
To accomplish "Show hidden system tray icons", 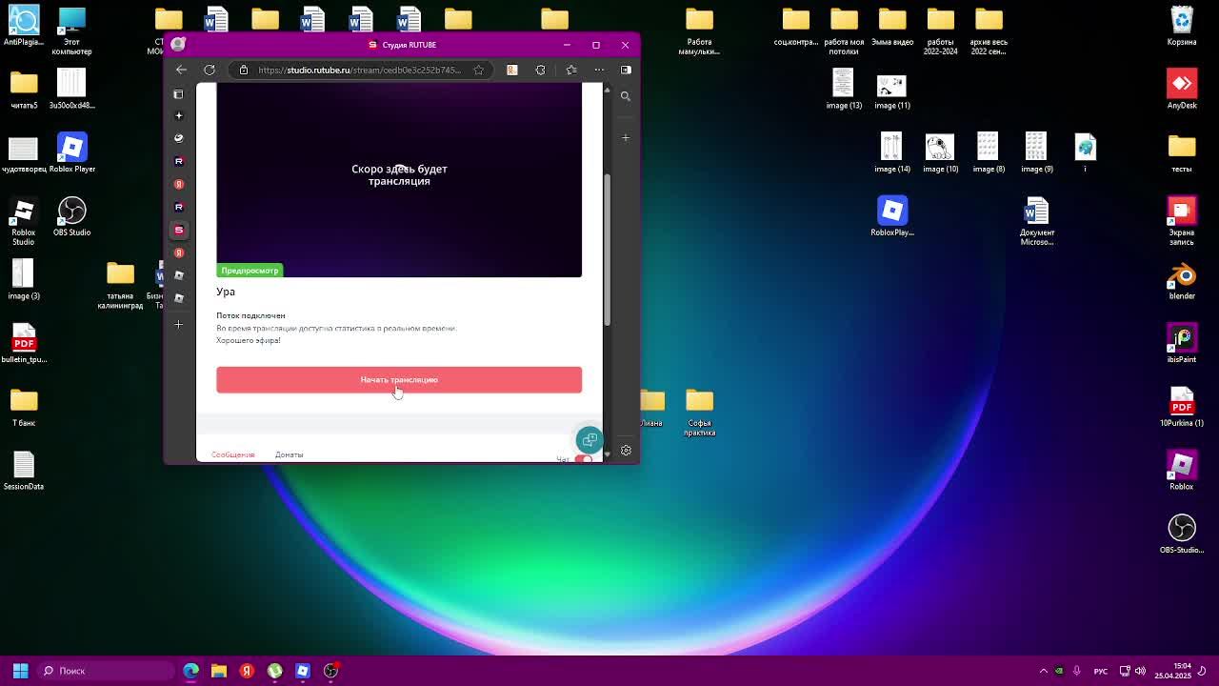I will coord(1043,671).
